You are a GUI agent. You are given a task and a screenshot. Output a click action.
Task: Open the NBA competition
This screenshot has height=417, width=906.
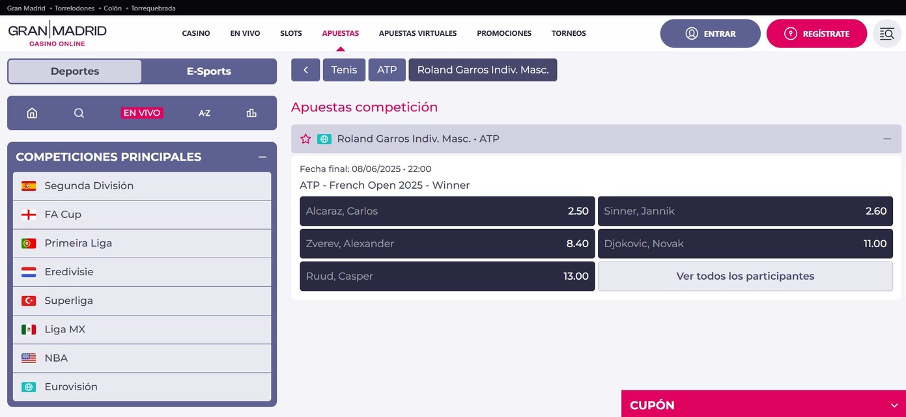(142, 358)
